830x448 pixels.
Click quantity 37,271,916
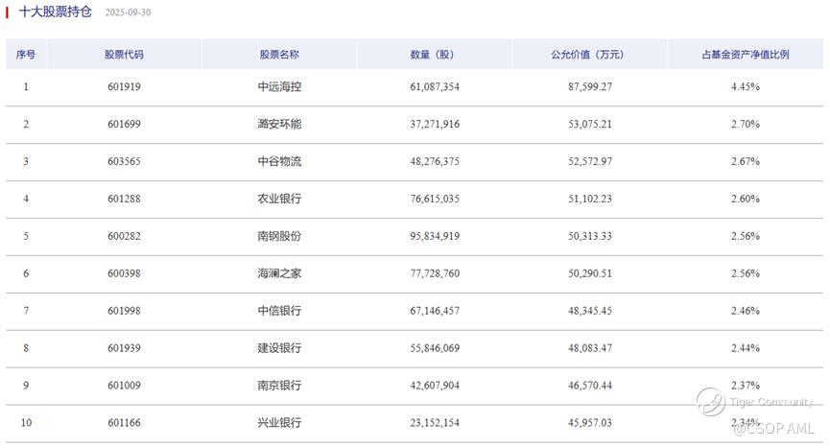434,124
